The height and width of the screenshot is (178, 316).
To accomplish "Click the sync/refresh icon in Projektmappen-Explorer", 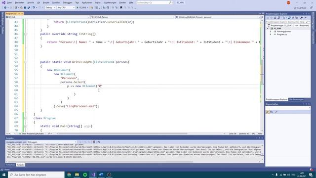I will coord(289,18).
